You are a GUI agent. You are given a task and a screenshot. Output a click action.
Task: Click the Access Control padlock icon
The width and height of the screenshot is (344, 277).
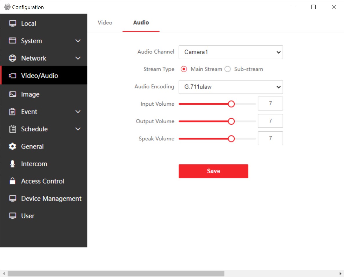(12, 181)
